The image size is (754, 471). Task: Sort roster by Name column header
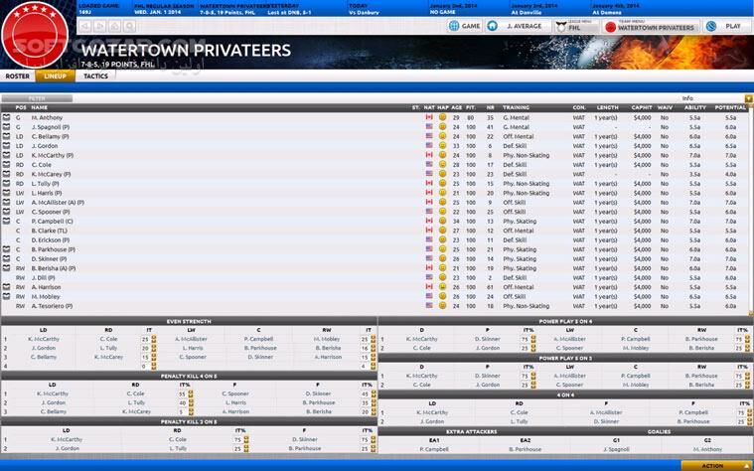40,107
